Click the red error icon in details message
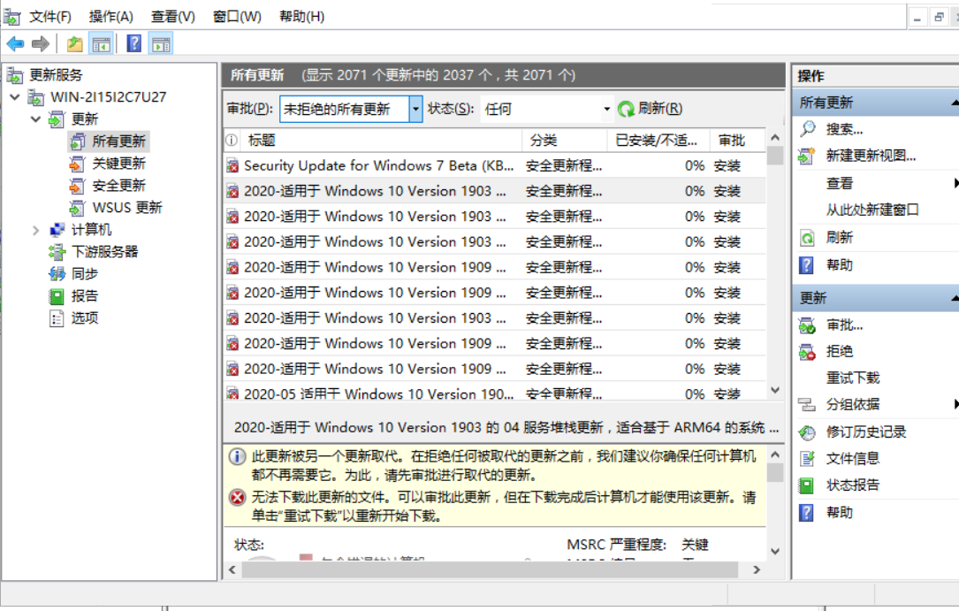Image resolution: width=959 pixels, height=611 pixels. (237, 497)
